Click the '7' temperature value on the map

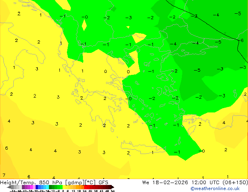[4, 176]
